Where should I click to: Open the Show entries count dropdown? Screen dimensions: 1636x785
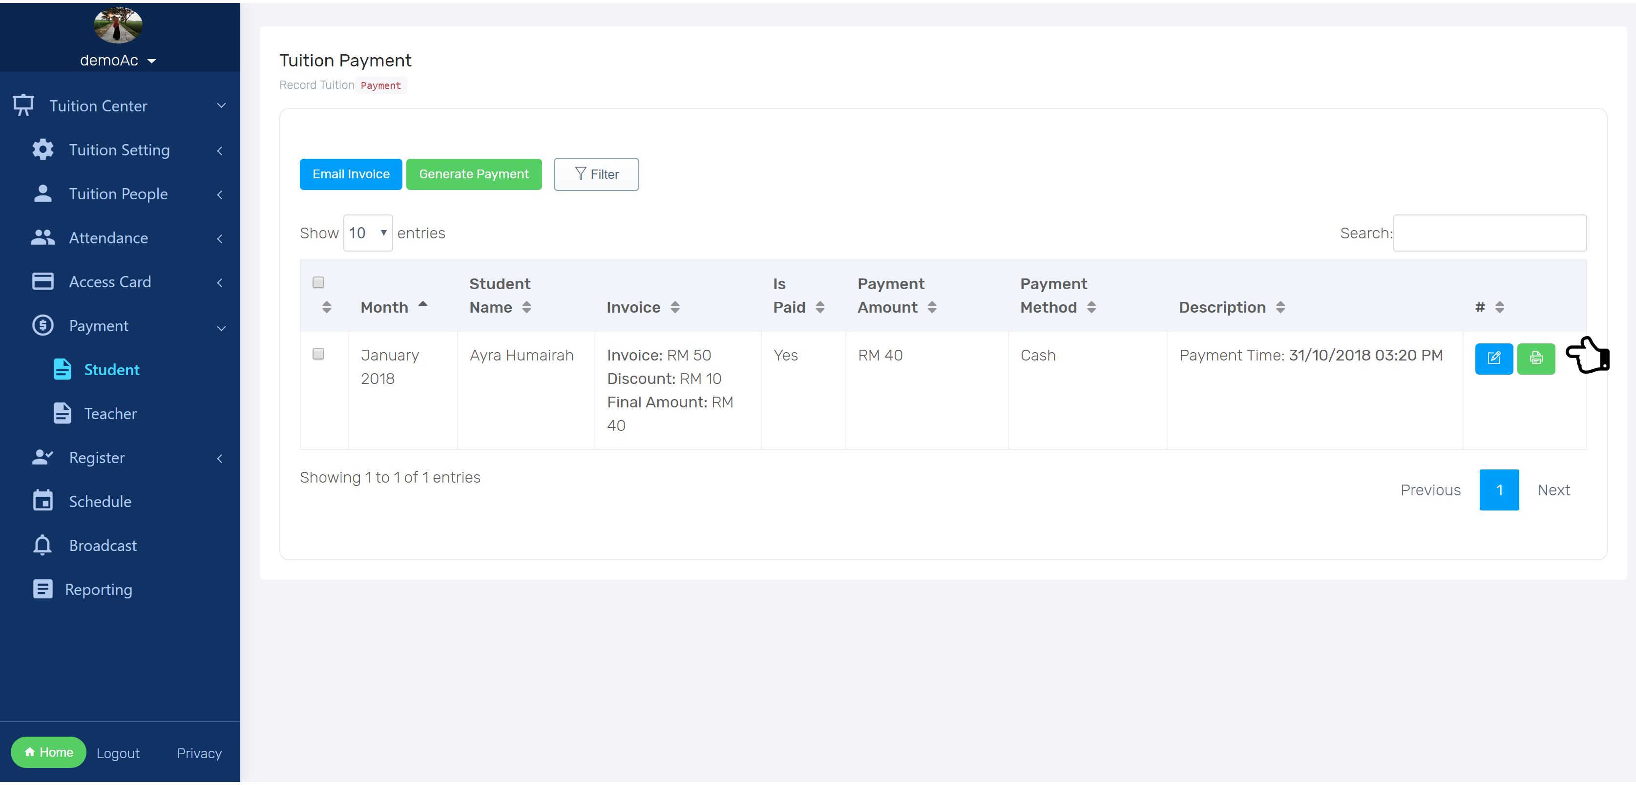(368, 233)
